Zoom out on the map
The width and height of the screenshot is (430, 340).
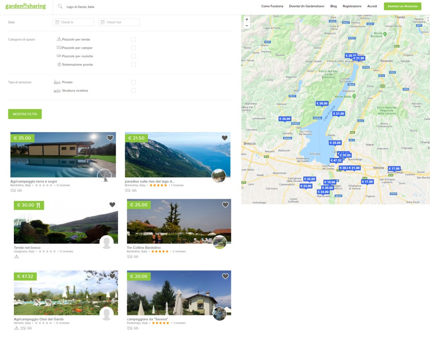[246, 26]
